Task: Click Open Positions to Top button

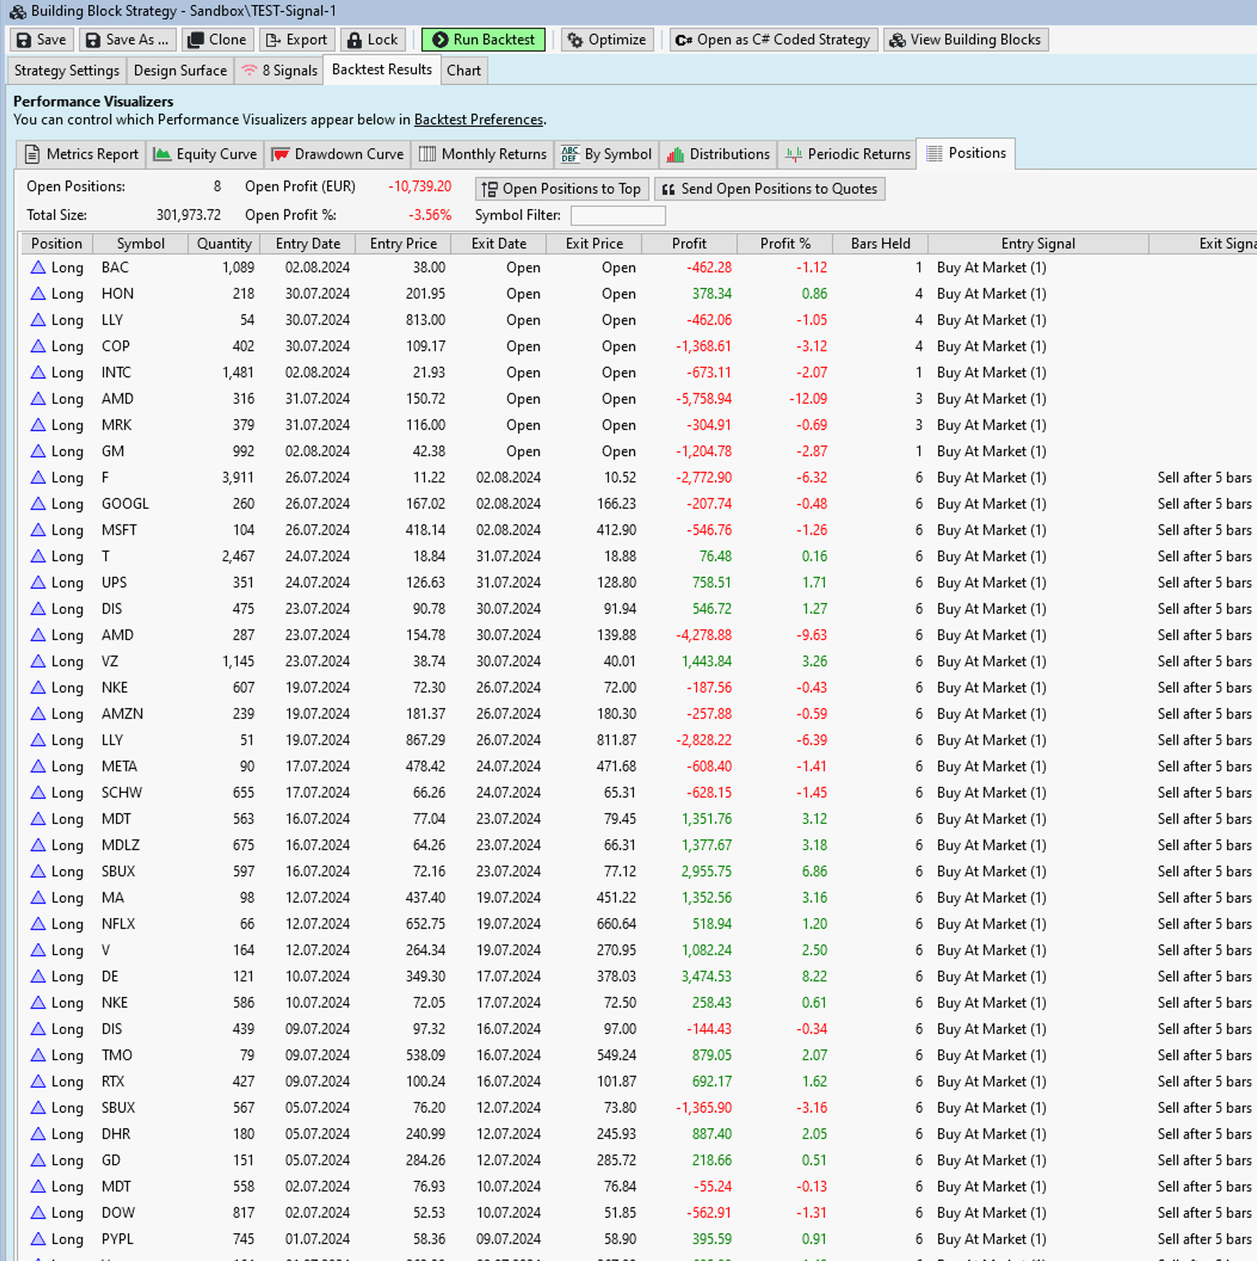Action: [562, 189]
